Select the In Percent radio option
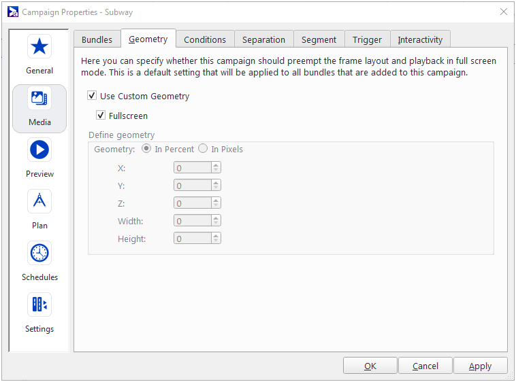Image resolution: width=516 pixels, height=382 pixels. point(146,149)
